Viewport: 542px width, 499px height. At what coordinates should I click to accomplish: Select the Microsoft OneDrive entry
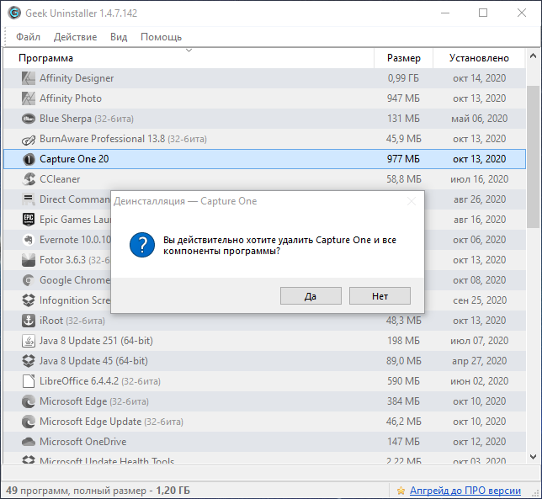[83, 442]
